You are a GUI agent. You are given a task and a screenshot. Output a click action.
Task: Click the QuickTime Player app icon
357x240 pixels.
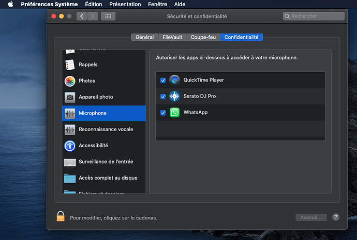pos(175,80)
